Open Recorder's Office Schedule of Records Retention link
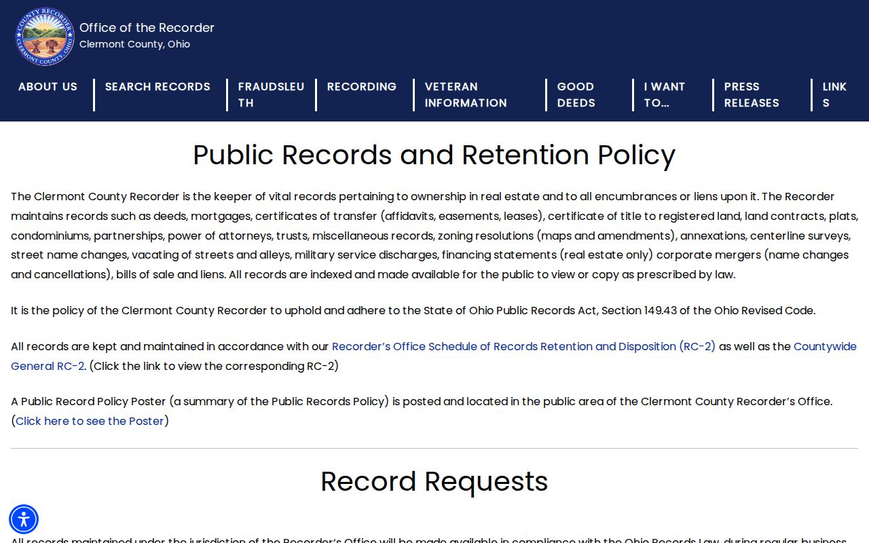869x543 pixels. coord(523,346)
